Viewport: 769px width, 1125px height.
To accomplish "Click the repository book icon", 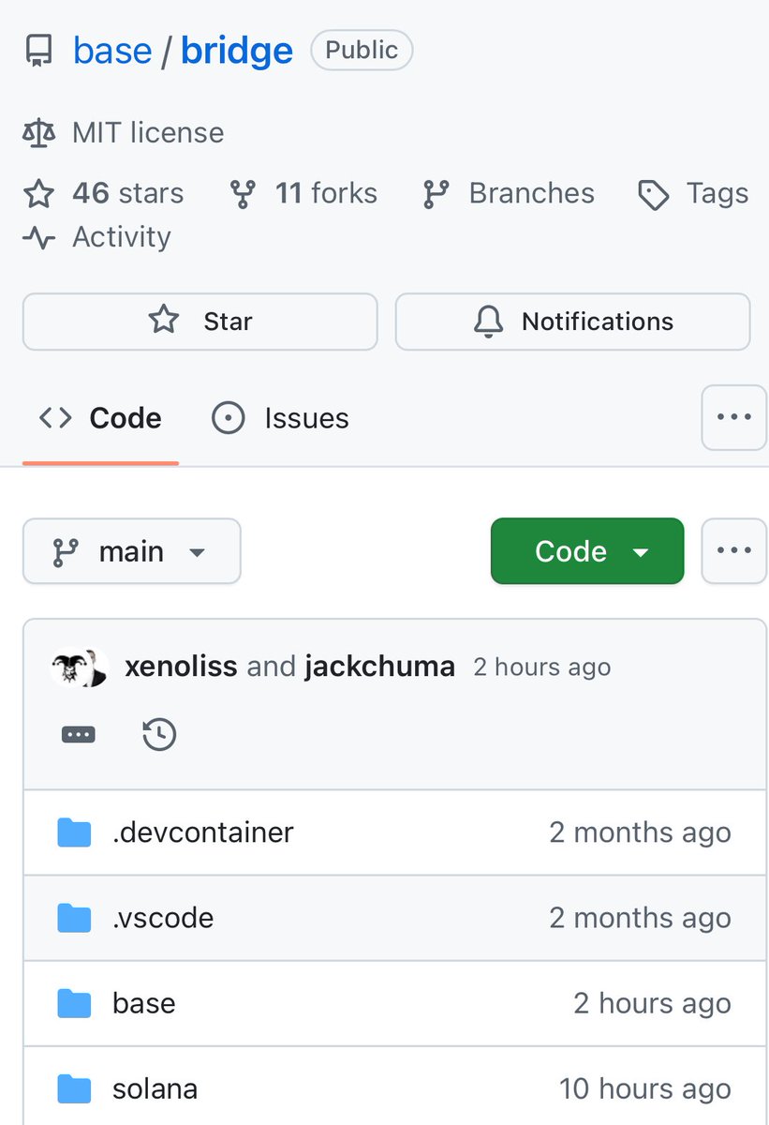I will click(x=37, y=51).
